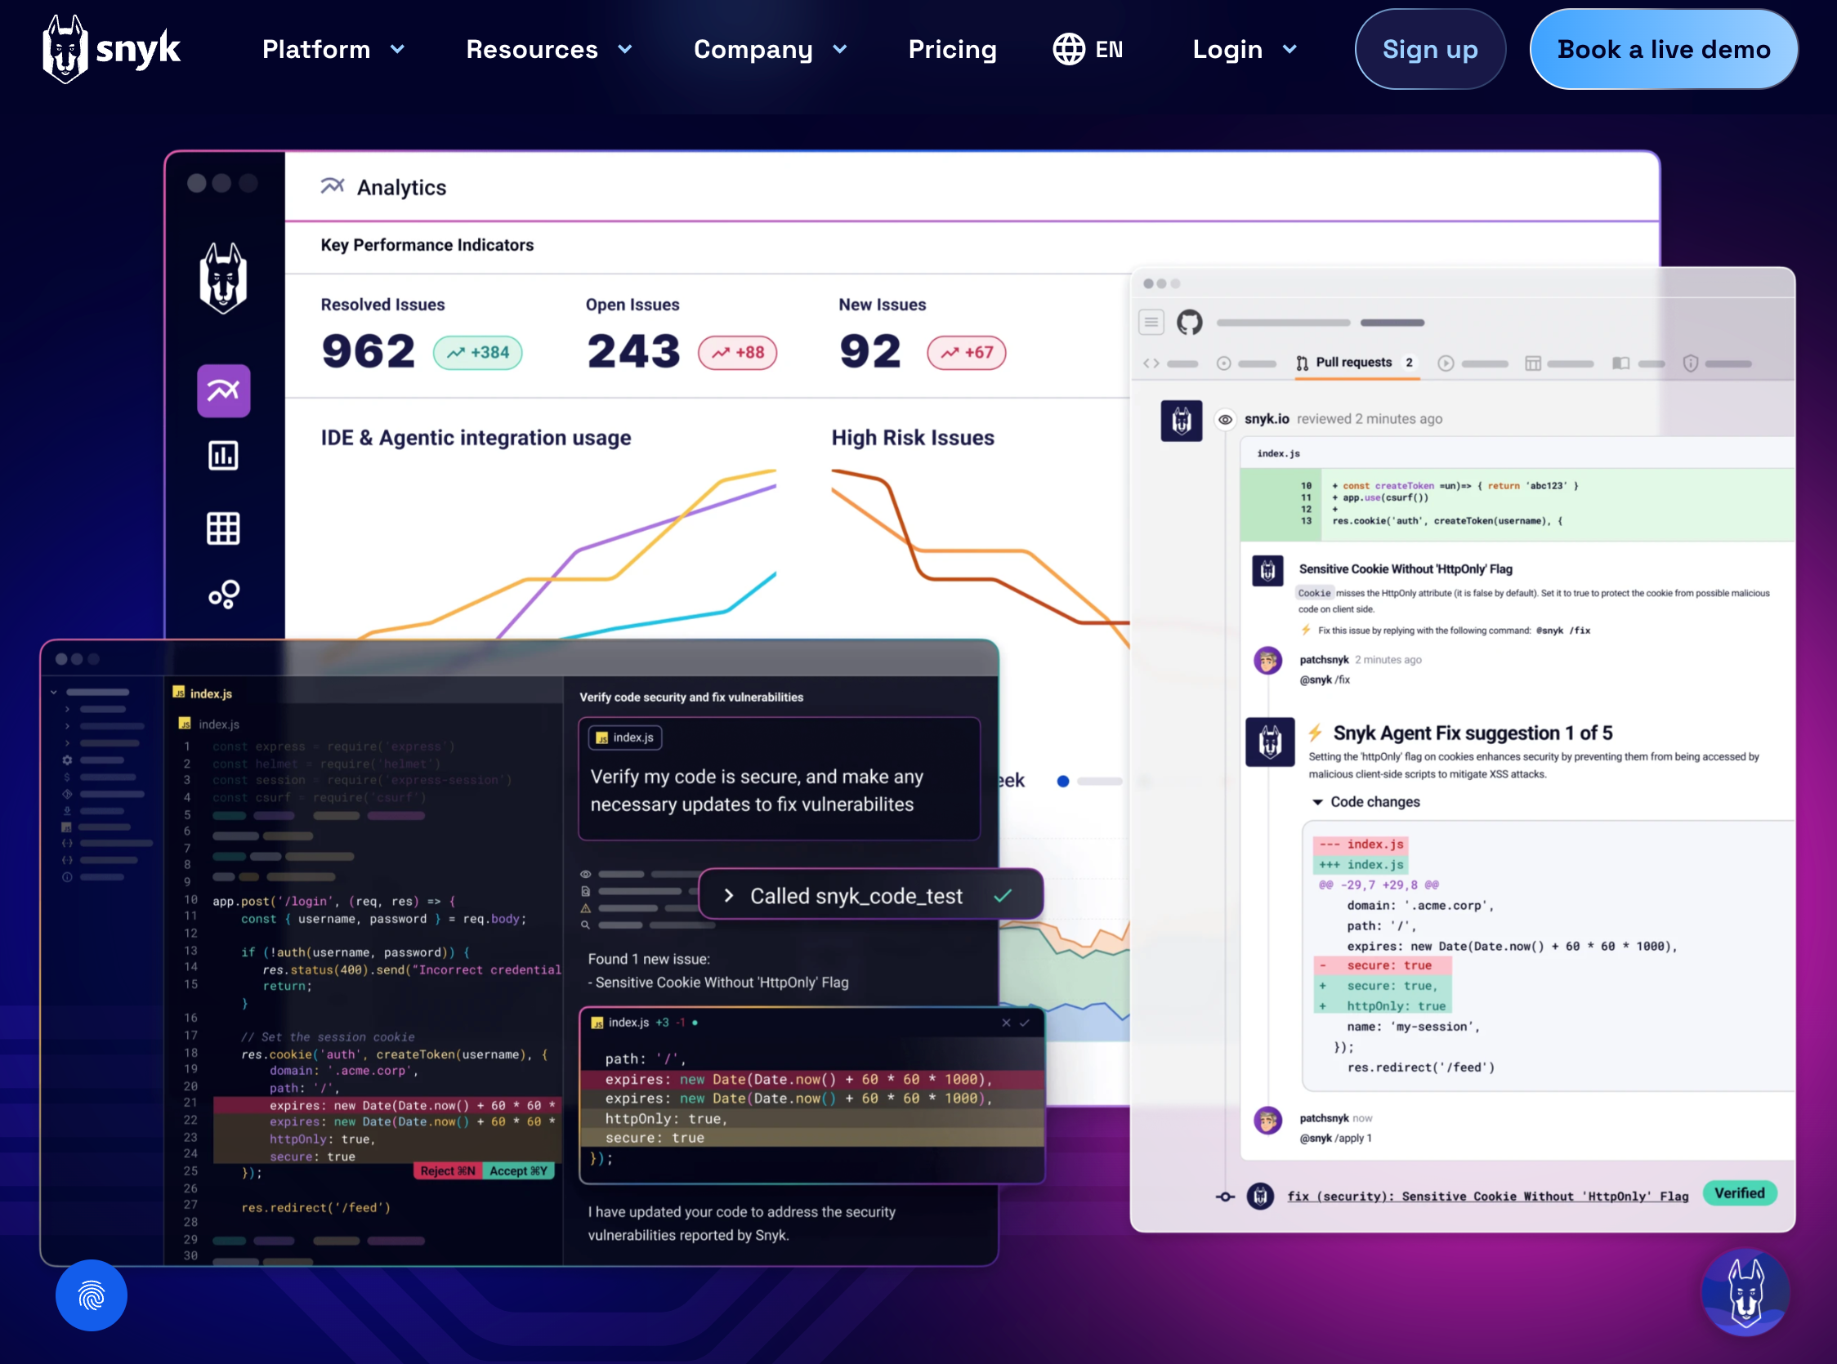Open the bar chart reports sidebar icon
Screen dimensions: 1837x1364
[x=223, y=455]
